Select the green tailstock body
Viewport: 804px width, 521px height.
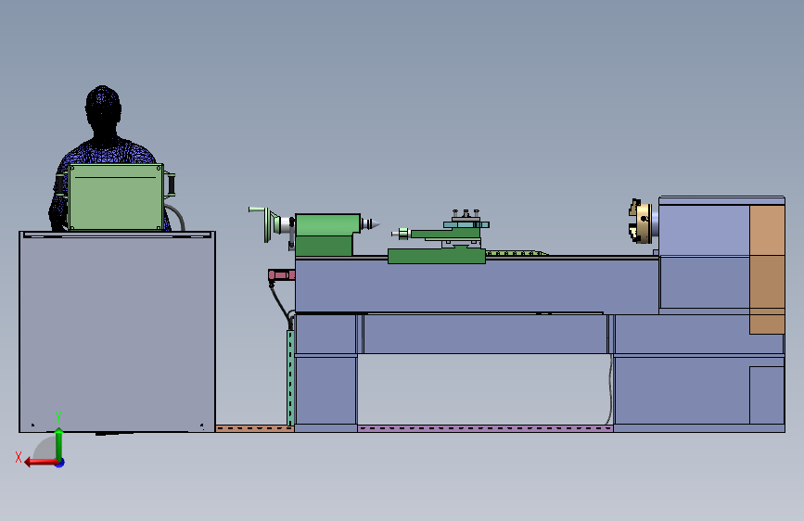[x=326, y=235]
